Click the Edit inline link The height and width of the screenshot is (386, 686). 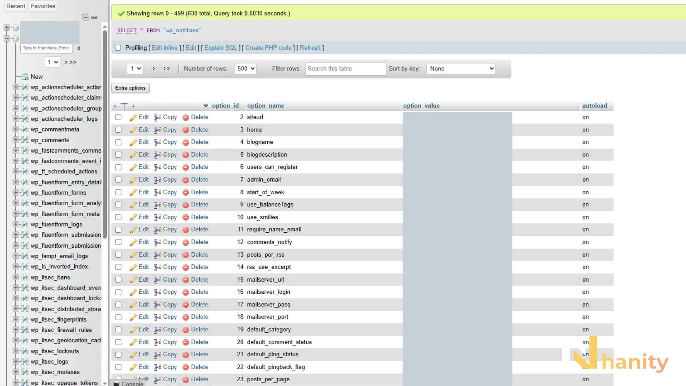(x=165, y=48)
